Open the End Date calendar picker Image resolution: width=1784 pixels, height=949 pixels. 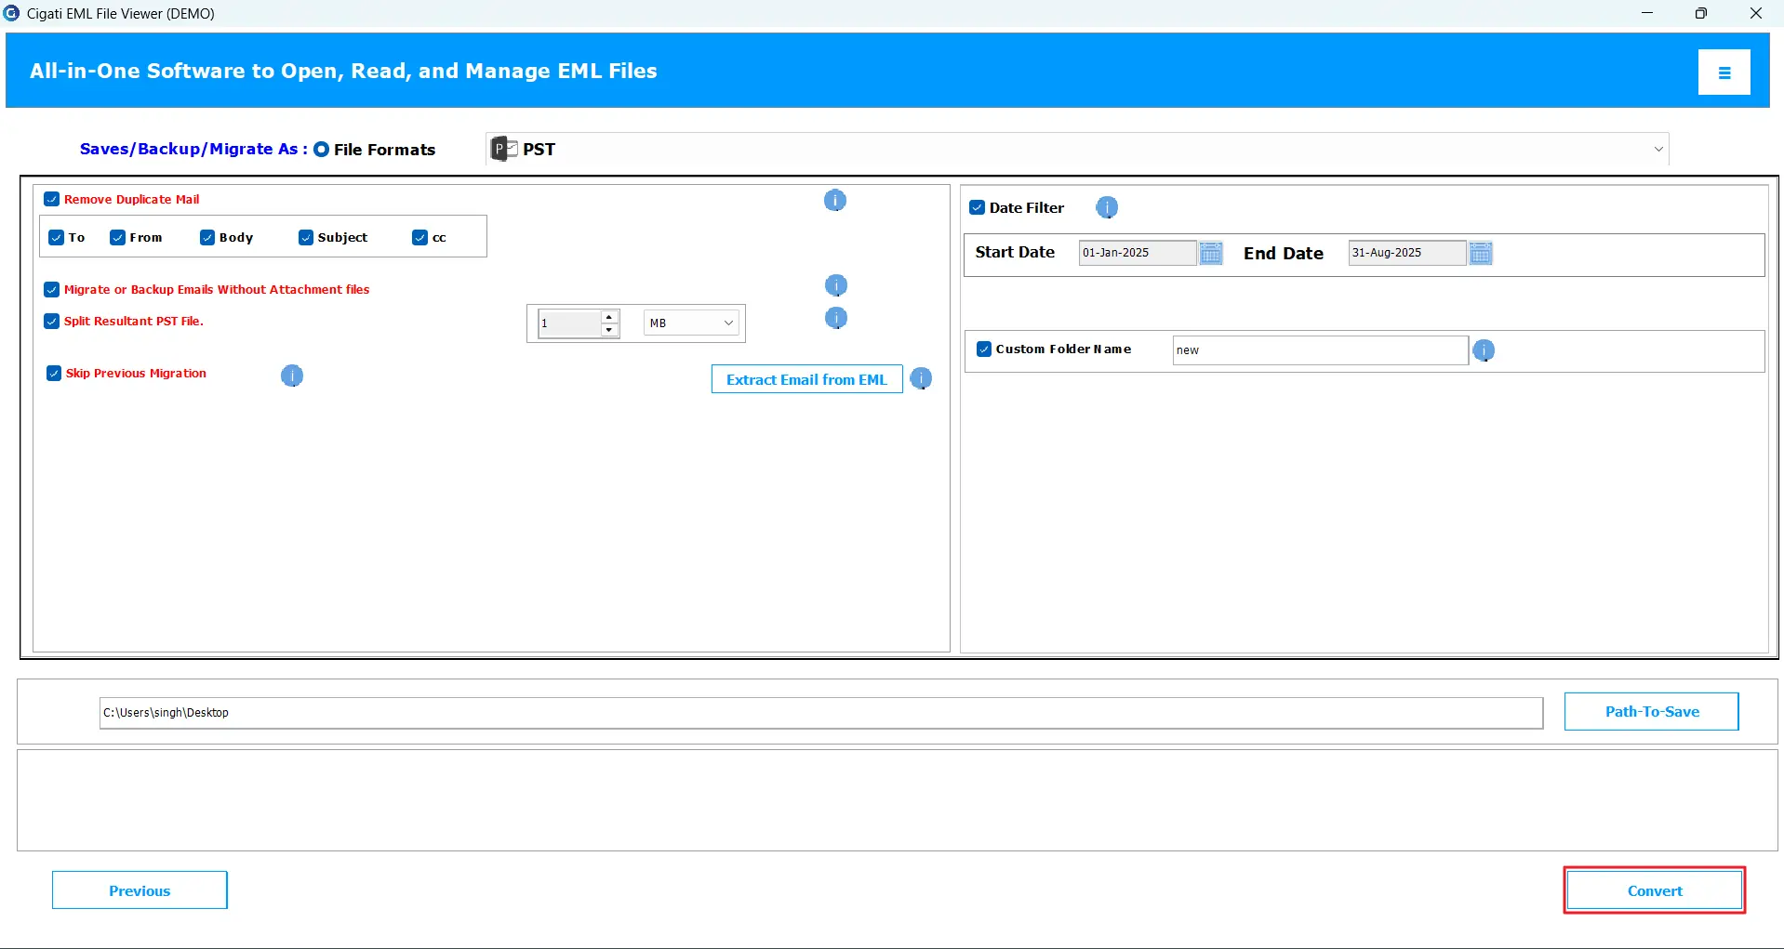[x=1481, y=253]
